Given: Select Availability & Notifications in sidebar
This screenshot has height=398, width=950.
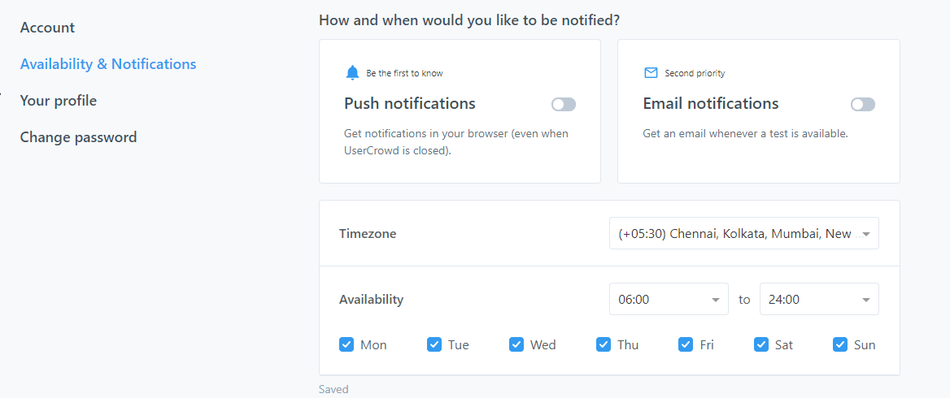Looking at the screenshot, I should pyautogui.click(x=108, y=64).
